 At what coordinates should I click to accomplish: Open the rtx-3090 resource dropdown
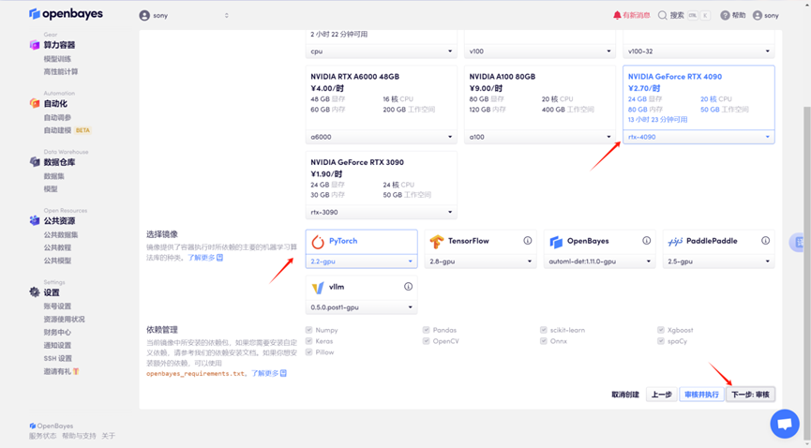382,212
